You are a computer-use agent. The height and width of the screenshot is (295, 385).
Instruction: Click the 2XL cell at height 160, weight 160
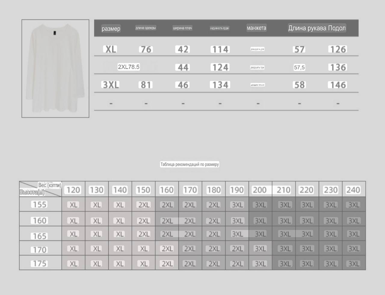pyautogui.click(x=167, y=221)
